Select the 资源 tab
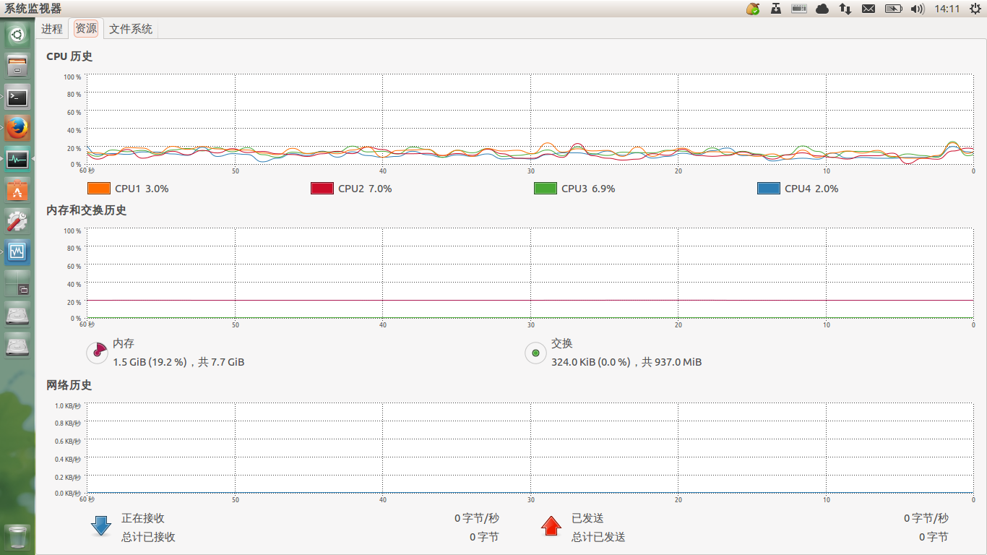 (x=86, y=29)
